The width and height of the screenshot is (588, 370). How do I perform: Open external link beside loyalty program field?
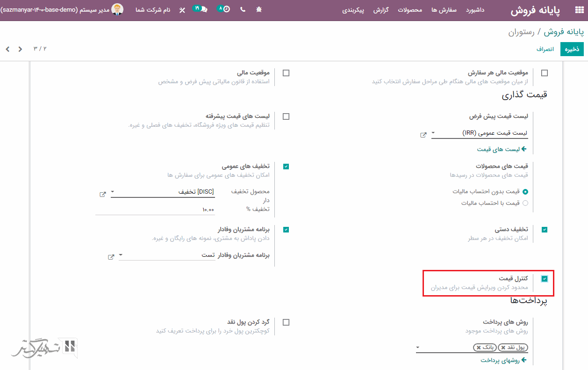(x=111, y=257)
